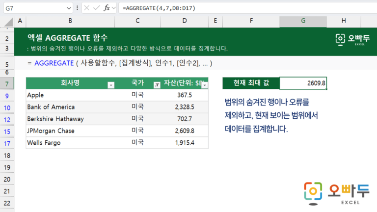Viewport: 377px width, 212px height.
Task: Click the 회사명 header cell text
Action: pos(70,83)
